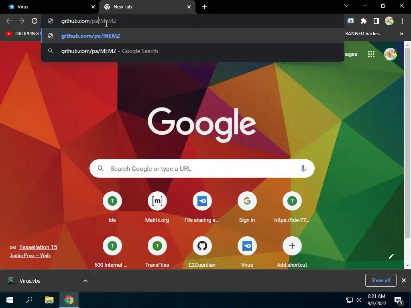The height and width of the screenshot is (308, 411).
Task: Click Chrome icon in taskbar
Action: tap(69, 300)
